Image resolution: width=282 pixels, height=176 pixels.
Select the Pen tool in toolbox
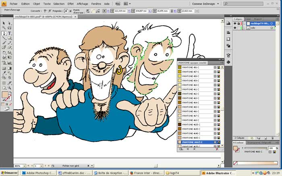[x=4, y=34]
